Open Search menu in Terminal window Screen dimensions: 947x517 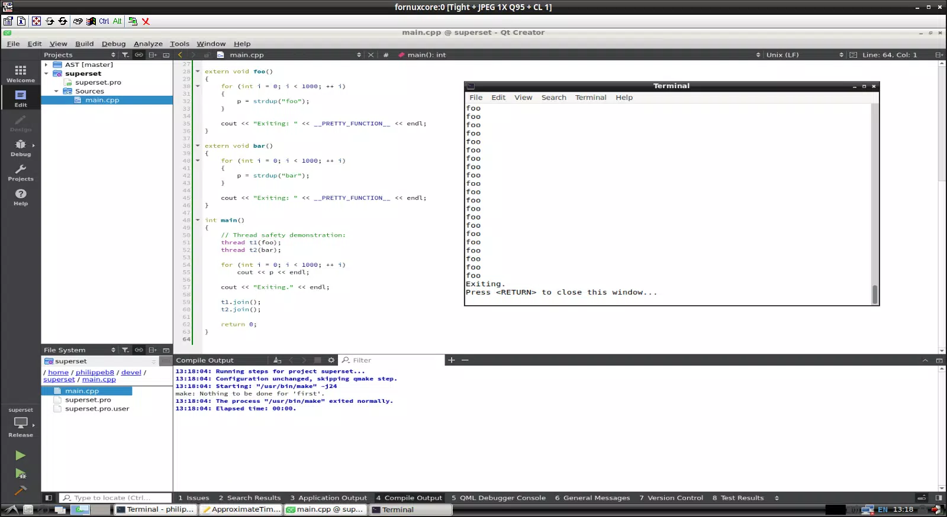click(553, 98)
